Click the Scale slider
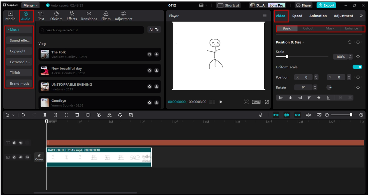 coord(302,57)
